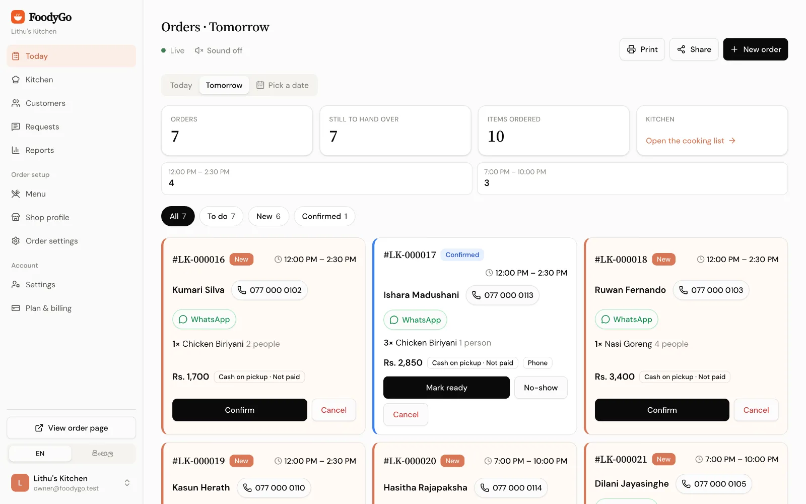806x504 pixels.
Task: Filter orders by All 7
Action: coord(178,216)
